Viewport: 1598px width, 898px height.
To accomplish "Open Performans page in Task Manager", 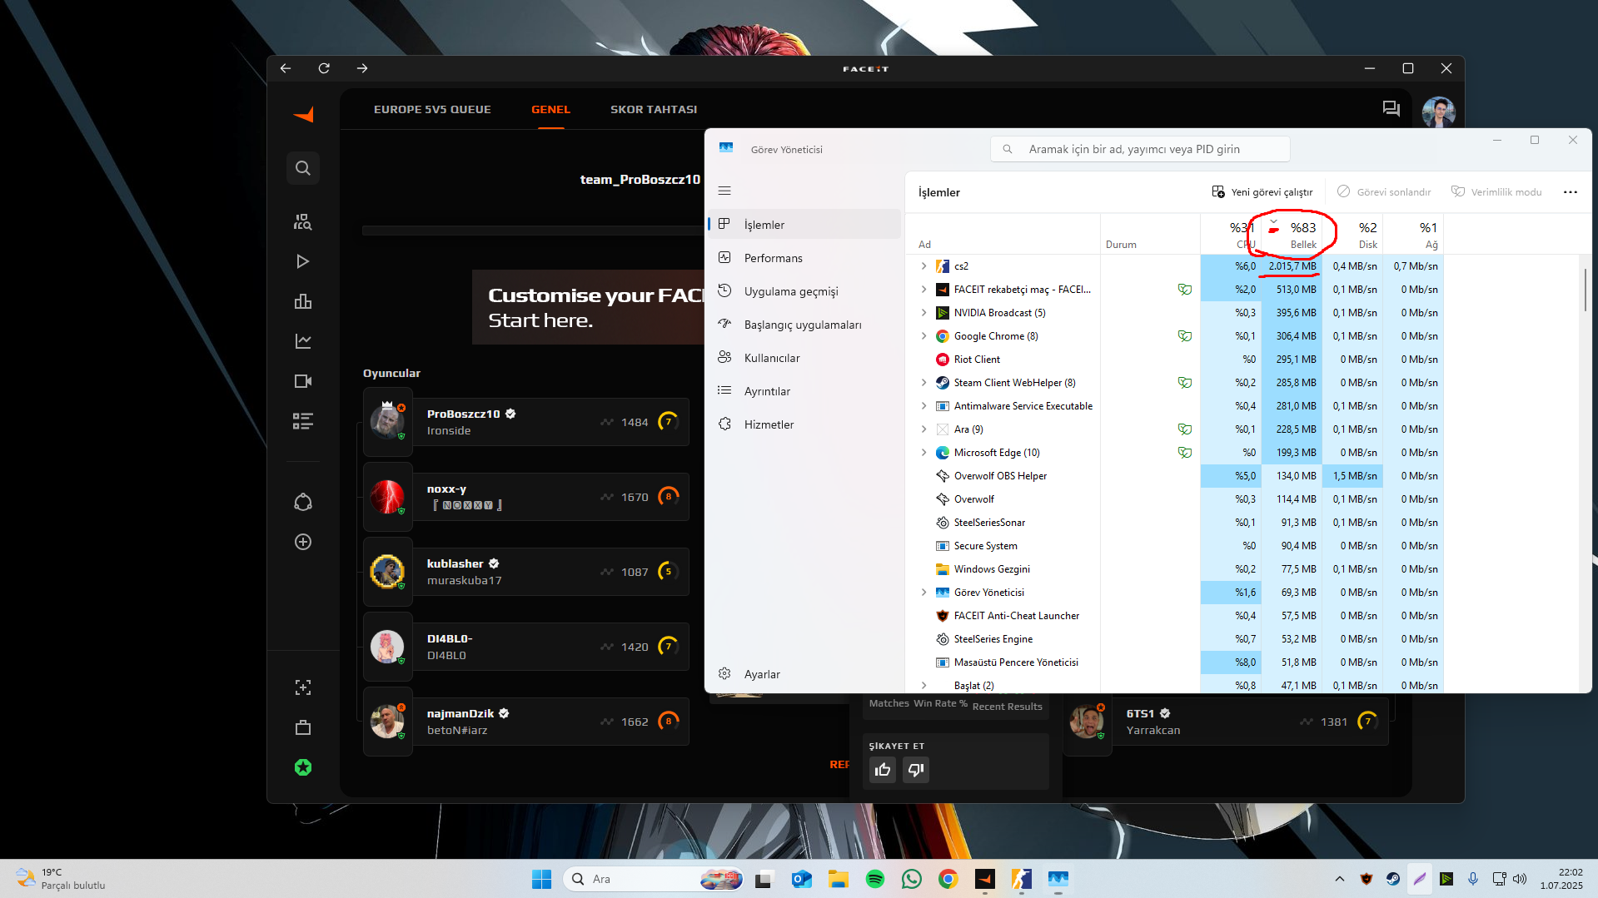I will (x=804, y=258).
